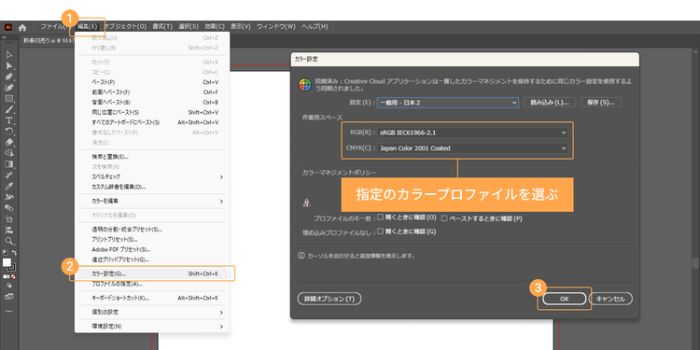This screenshot has width=700, height=350.
Task: Click the 詳細オプション(T) button
Action: [x=329, y=299]
